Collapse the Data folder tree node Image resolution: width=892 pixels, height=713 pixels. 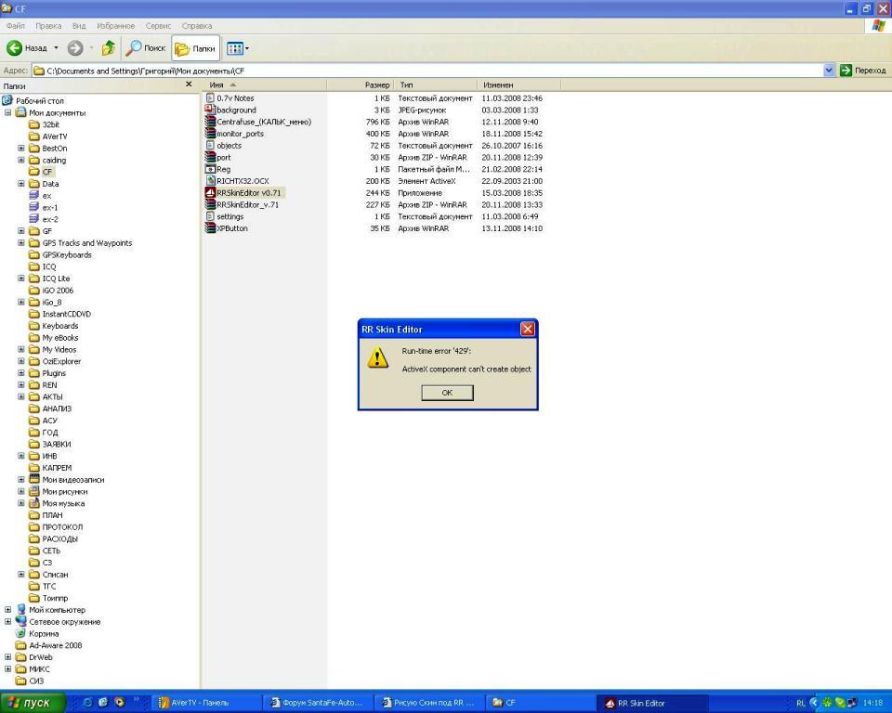[21, 184]
